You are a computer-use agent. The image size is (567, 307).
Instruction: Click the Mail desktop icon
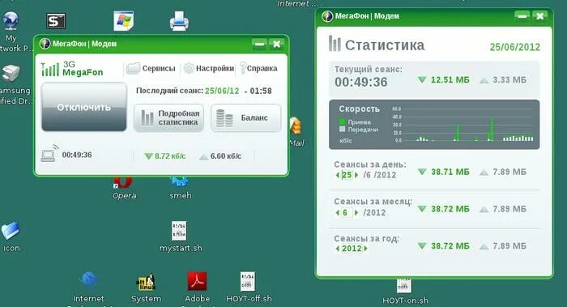[x=296, y=126]
